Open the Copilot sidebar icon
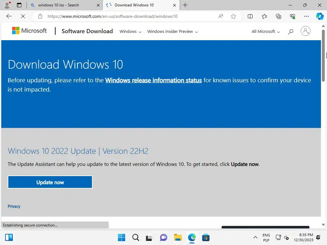 pos(320,16)
